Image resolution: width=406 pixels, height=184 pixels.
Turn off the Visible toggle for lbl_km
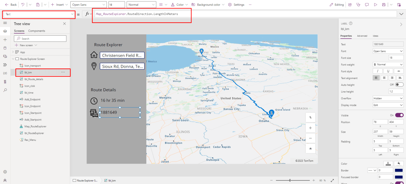click(x=399, y=115)
